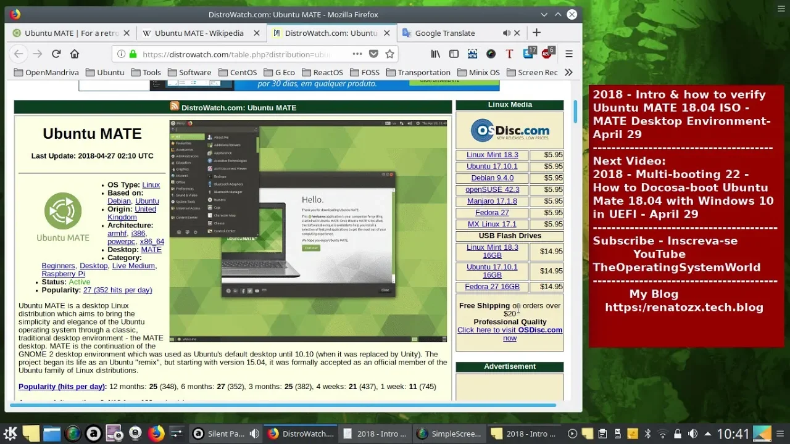Click the OSDisc.com logo banner
This screenshot has width=790, height=444.
(x=510, y=130)
